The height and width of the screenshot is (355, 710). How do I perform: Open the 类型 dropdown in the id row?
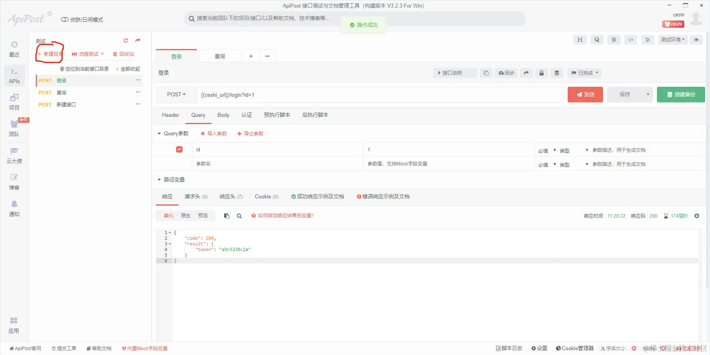pos(574,150)
